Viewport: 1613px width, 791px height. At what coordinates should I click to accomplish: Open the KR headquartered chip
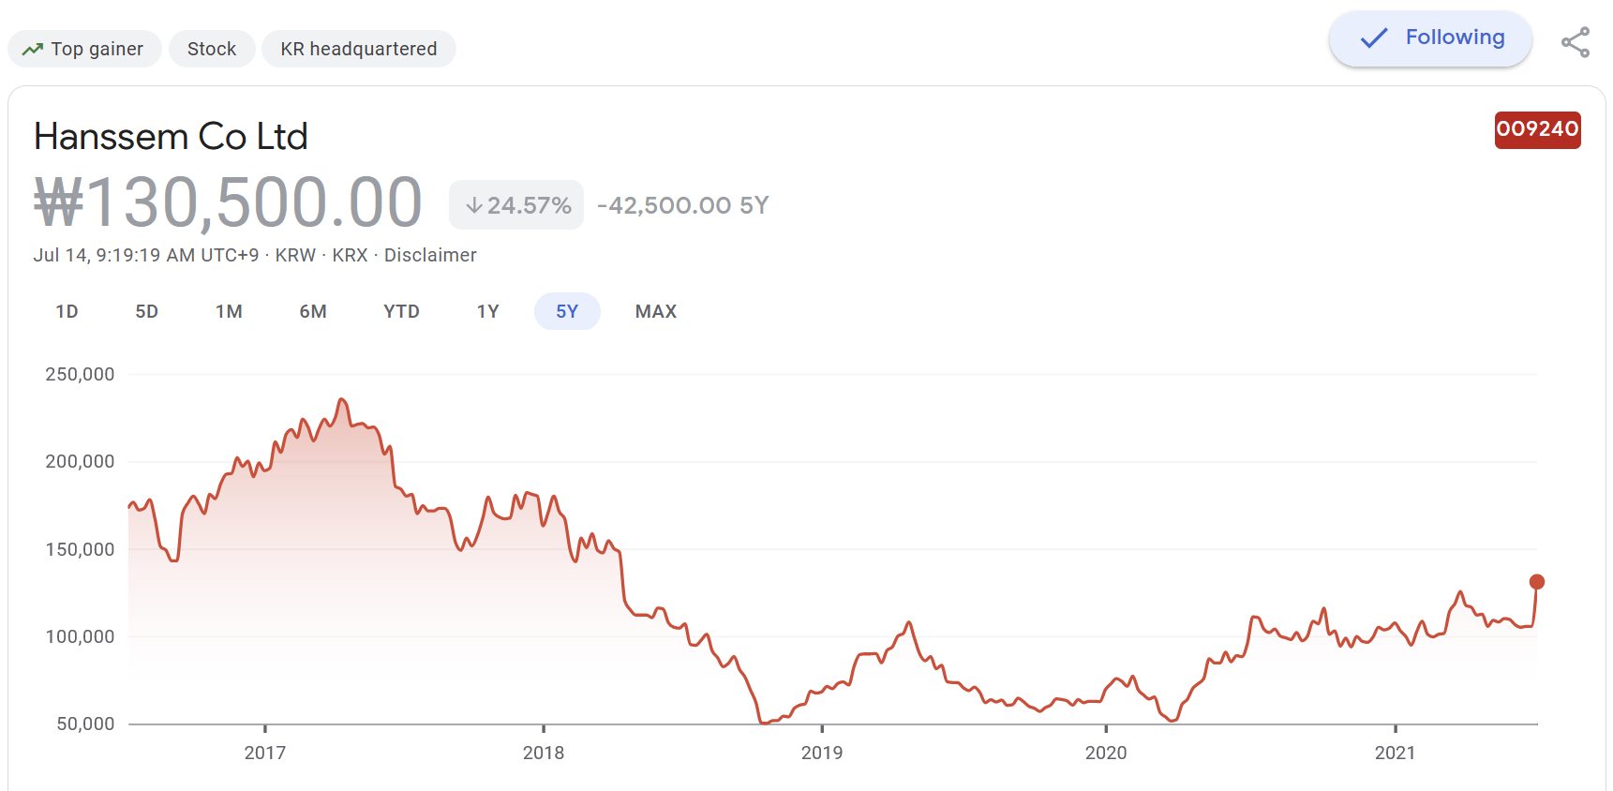[x=359, y=49]
